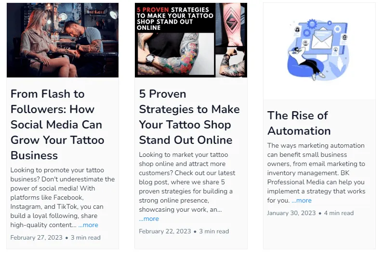Click the February 22, 2023 post date

coord(165,231)
